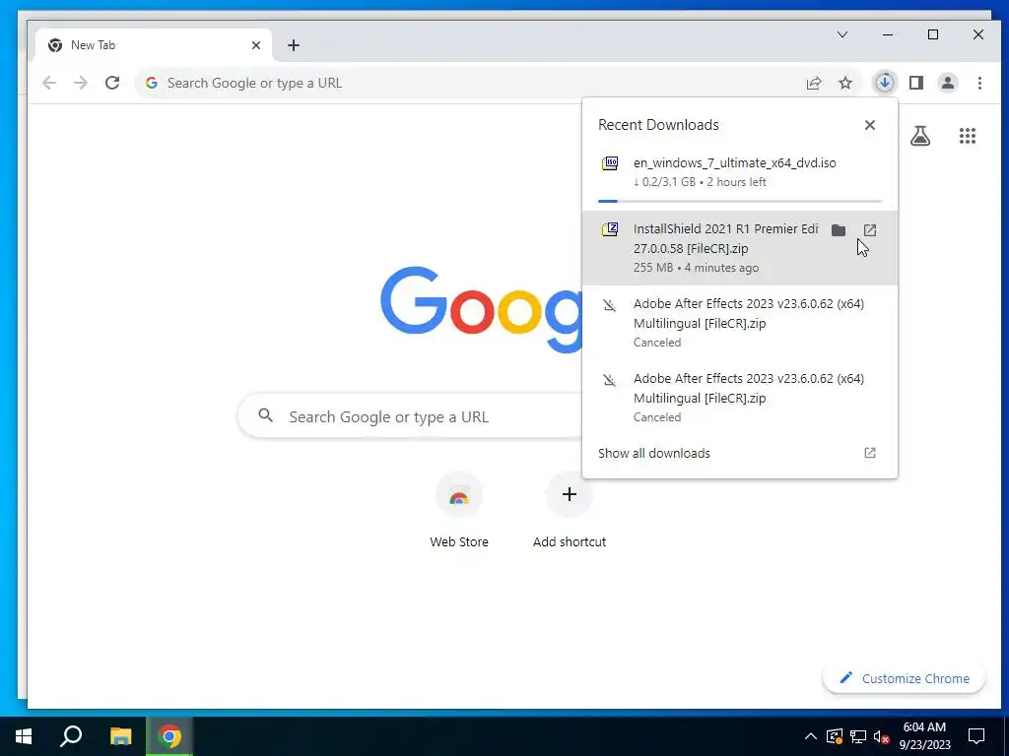Open the side panel icon
This screenshot has height=756, width=1009.
pos(916,83)
